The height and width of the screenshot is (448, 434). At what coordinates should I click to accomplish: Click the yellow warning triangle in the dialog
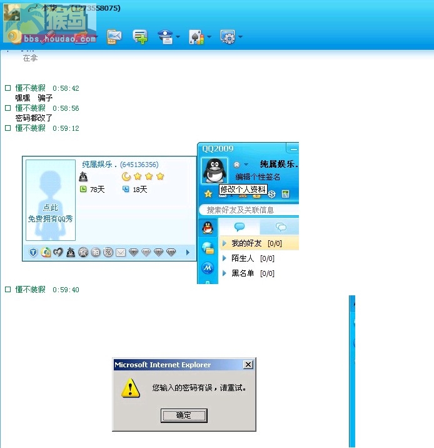coord(131,388)
